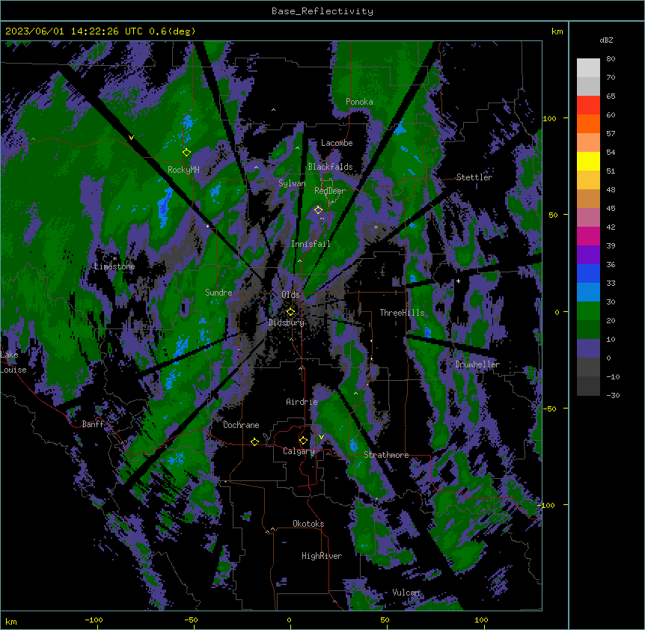Click the Banff label

pyautogui.click(x=93, y=424)
